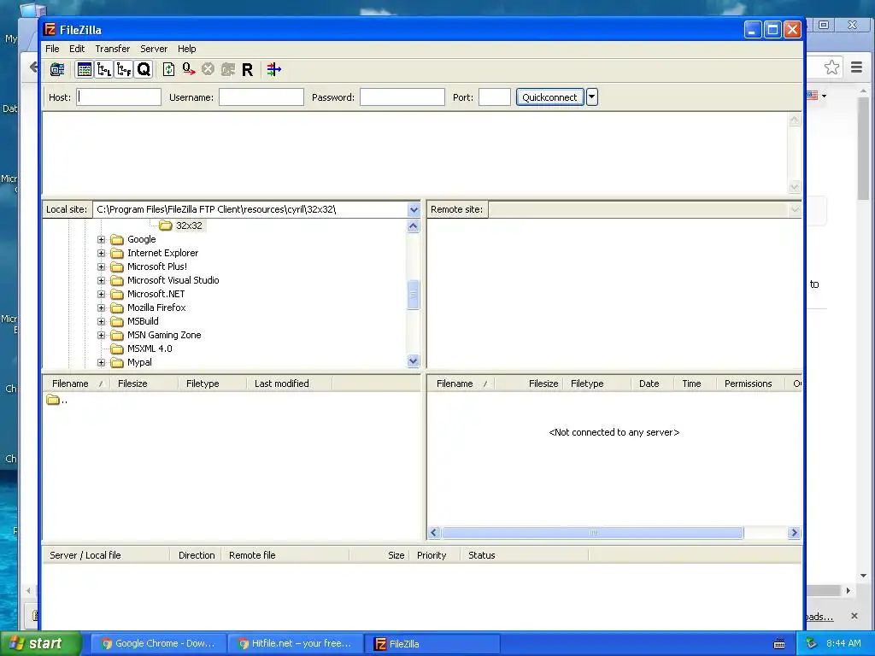
Task: Open the File menu
Action: coord(52,49)
